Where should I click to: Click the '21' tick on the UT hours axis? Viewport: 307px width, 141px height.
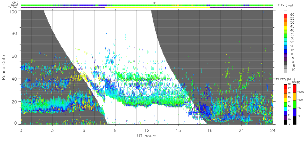pyautogui.click(x=241, y=130)
